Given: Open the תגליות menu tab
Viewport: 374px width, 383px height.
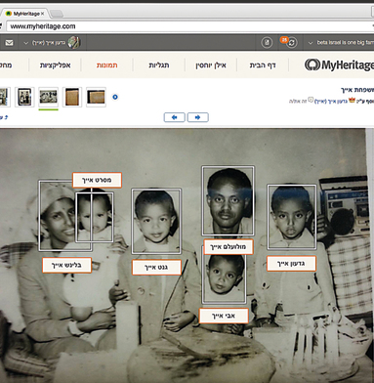Looking at the screenshot, I should [x=159, y=65].
